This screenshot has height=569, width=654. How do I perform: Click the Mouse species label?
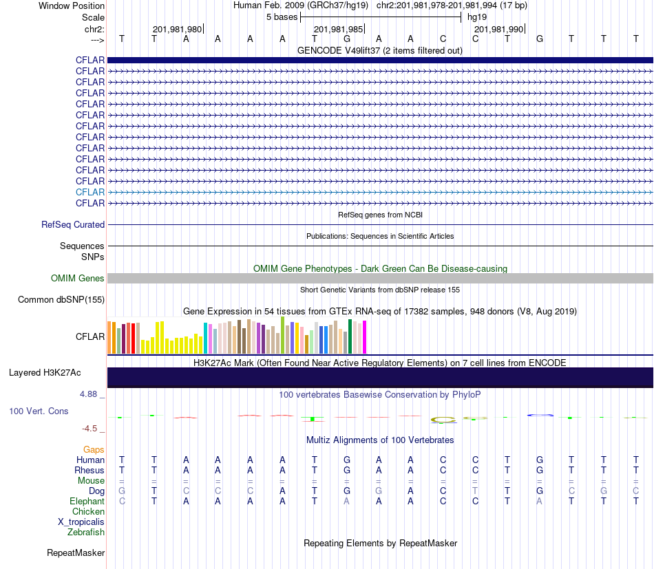(91, 481)
